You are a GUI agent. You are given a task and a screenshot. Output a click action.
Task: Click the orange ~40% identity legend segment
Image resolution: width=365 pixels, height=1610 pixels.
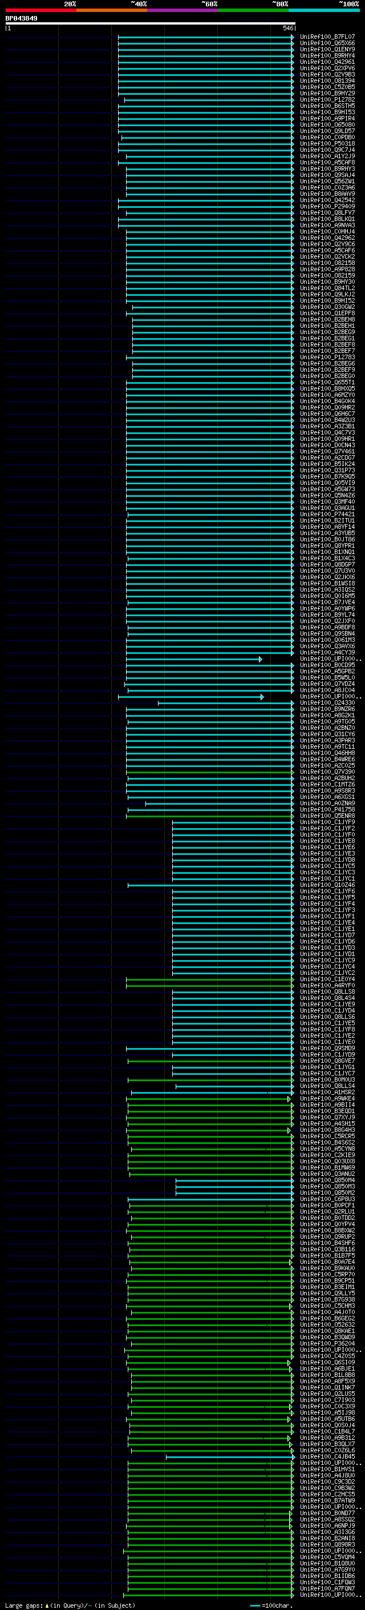click(x=112, y=10)
